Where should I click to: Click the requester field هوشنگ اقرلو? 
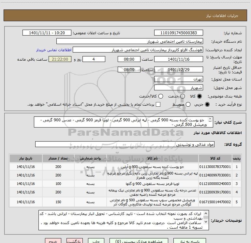(138, 50)
